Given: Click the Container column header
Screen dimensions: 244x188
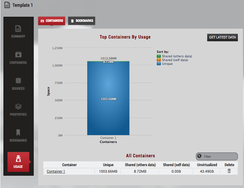Looking at the screenshot, I should coord(69,165).
